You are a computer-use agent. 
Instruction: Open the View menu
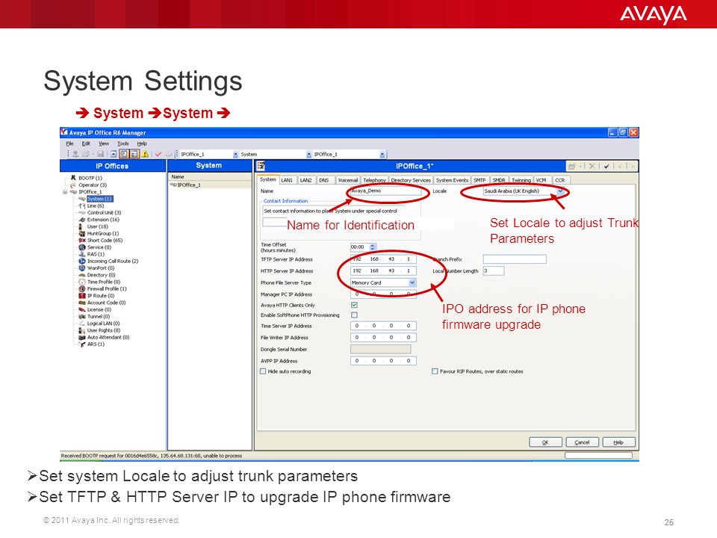(x=104, y=143)
